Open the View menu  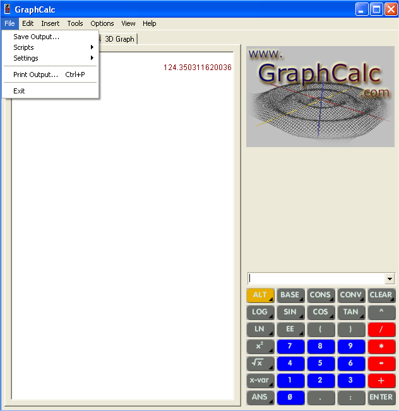coord(128,23)
